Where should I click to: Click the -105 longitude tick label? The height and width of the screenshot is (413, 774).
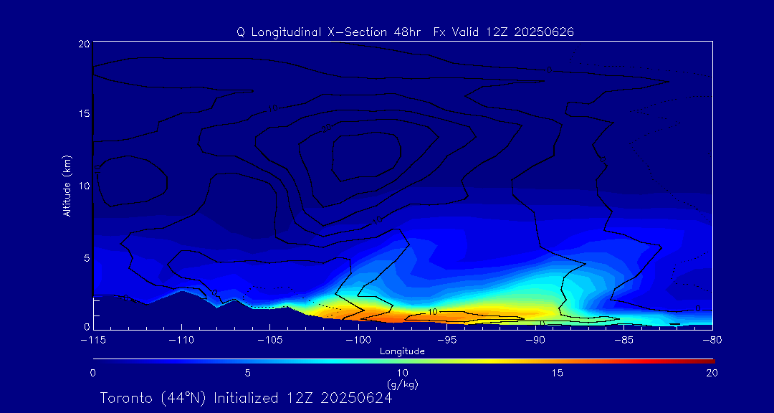(x=269, y=341)
